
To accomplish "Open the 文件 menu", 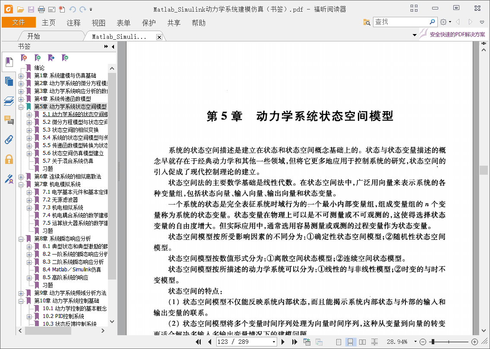I will pyautogui.click(x=19, y=22).
